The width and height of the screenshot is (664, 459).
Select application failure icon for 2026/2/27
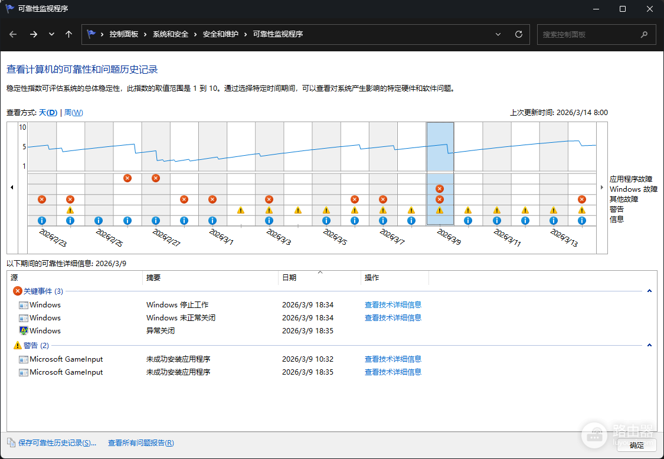click(x=155, y=178)
